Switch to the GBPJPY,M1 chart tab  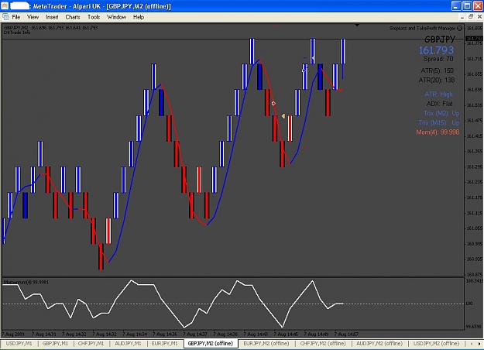pyautogui.click(x=55, y=343)
